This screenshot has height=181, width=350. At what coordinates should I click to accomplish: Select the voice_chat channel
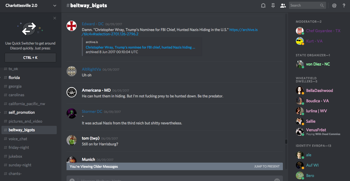point(18,139)
